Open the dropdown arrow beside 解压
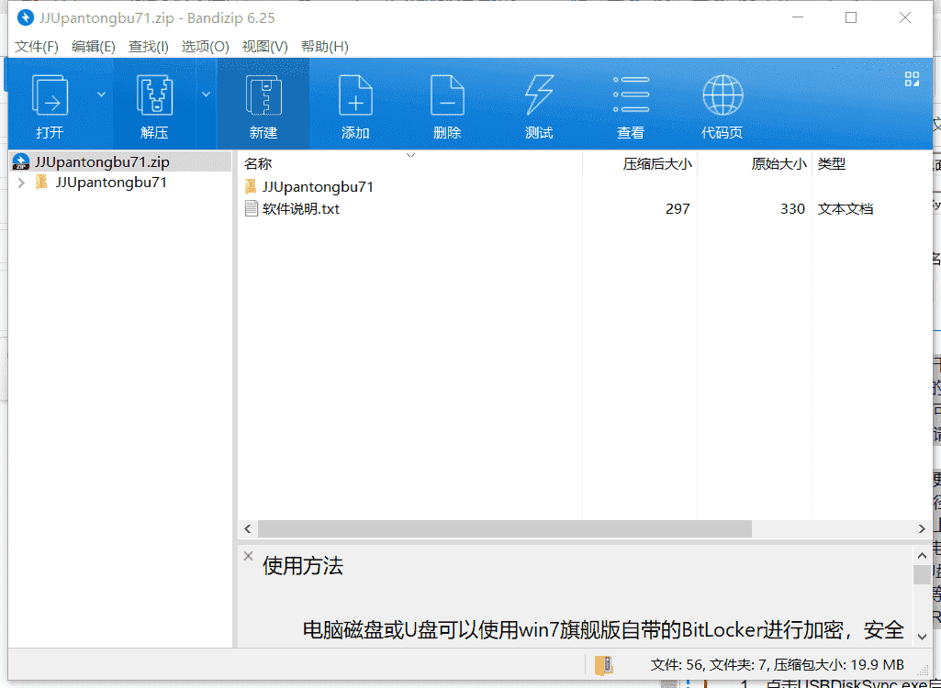The height and width of the screenshot is (688, 941). point(206,94)
